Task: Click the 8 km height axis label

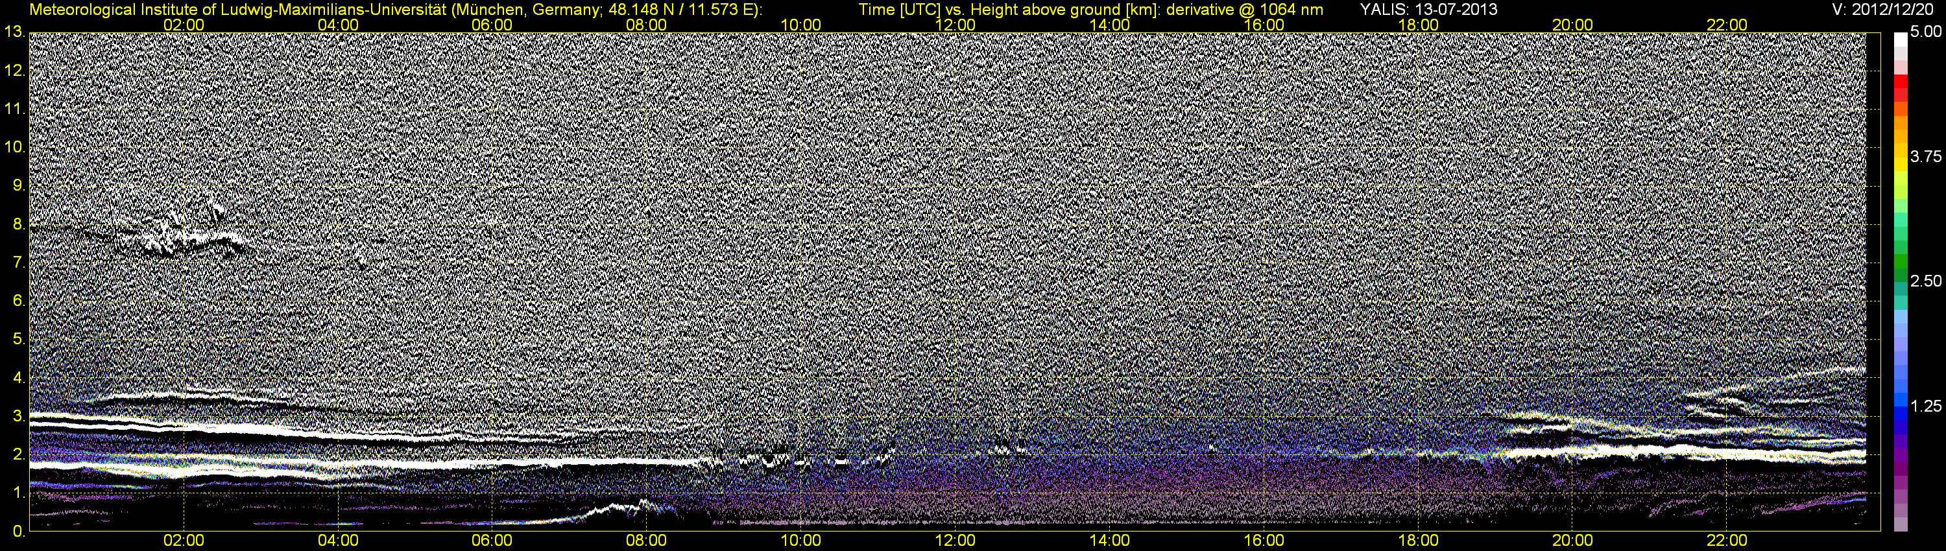Action: coord(19,224)
